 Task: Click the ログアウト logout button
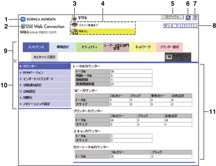pyautogui.click(x=172, y=17)
